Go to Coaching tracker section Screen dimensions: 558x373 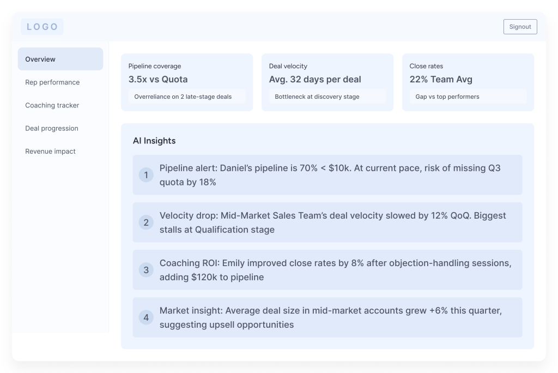click(x=52, y=105)
